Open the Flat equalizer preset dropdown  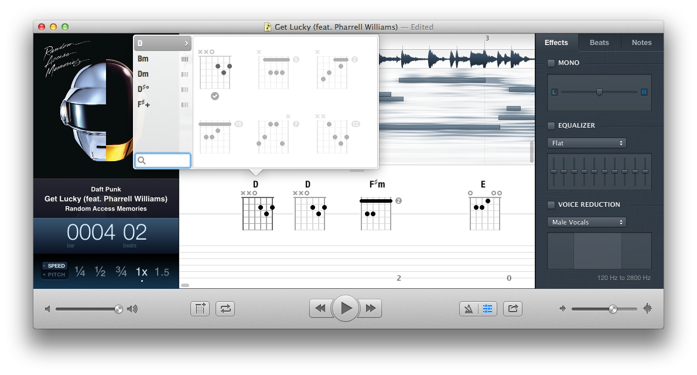coord(587,143)
